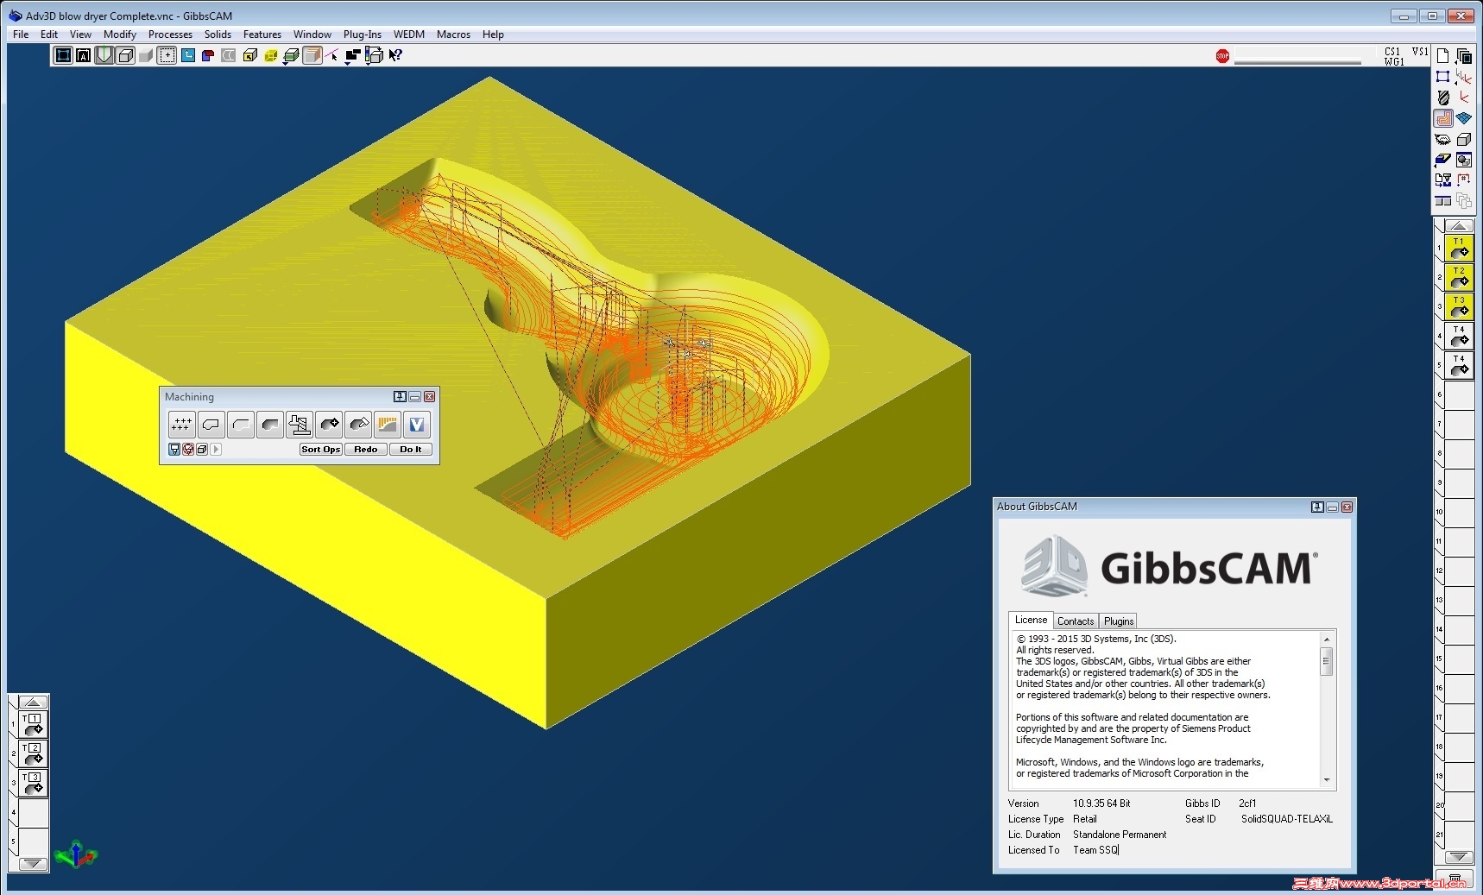Image resolution: width=1483 pixels, height=895 pixels.
Task: Toggle the cube display icon in Machining
Action: [202, 450]
